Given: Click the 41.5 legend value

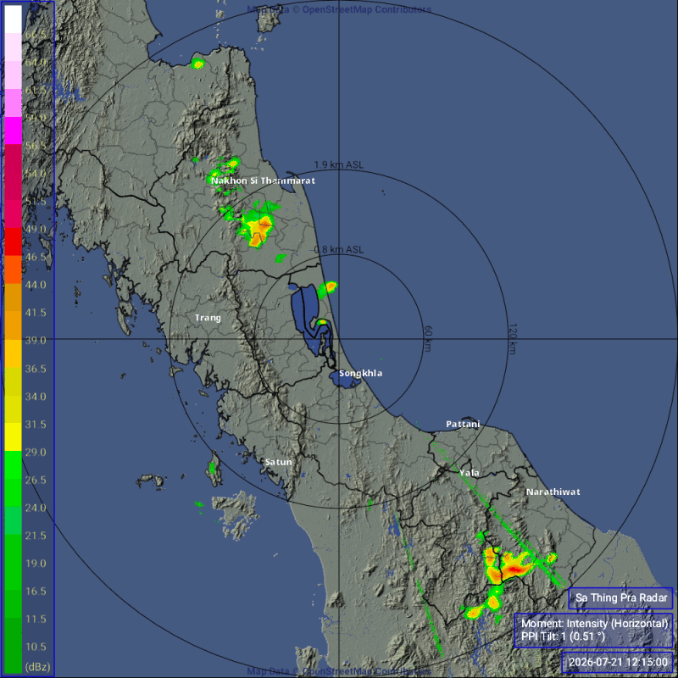Looking at the screenshot, I should [x=36, y=312].
